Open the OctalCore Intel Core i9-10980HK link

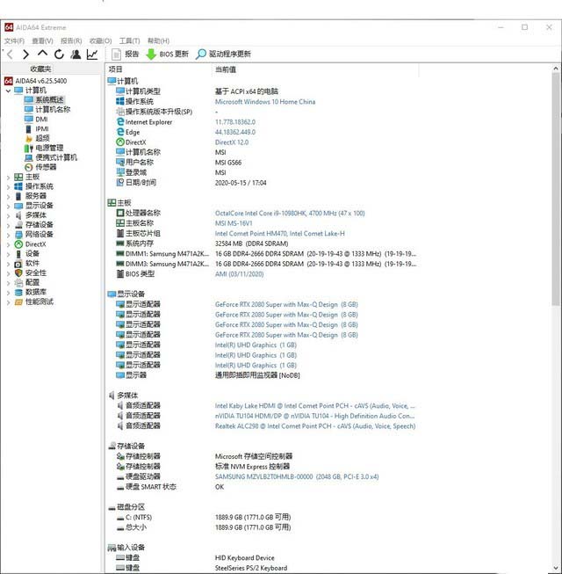290,213
